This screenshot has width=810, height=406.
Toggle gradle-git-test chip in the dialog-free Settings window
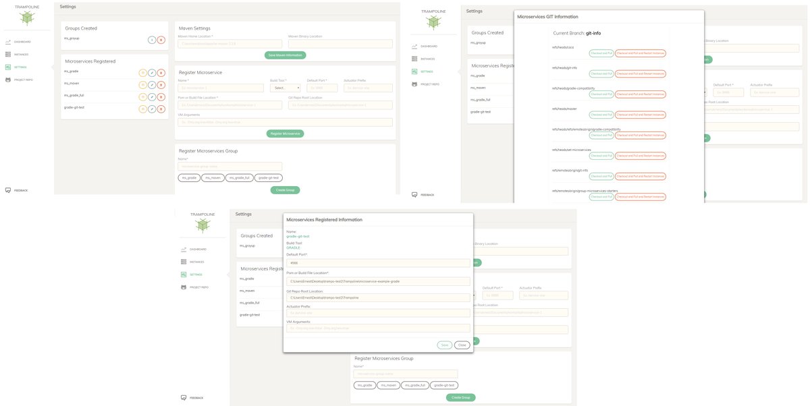(x=269, y=177)
